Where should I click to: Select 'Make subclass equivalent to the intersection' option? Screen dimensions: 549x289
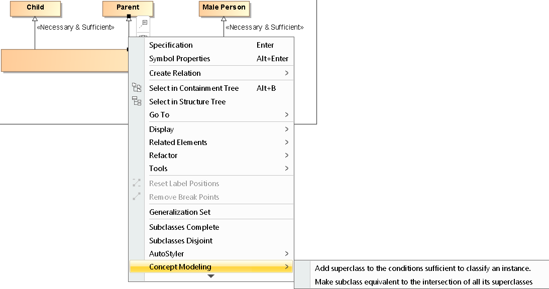[423, 282]
